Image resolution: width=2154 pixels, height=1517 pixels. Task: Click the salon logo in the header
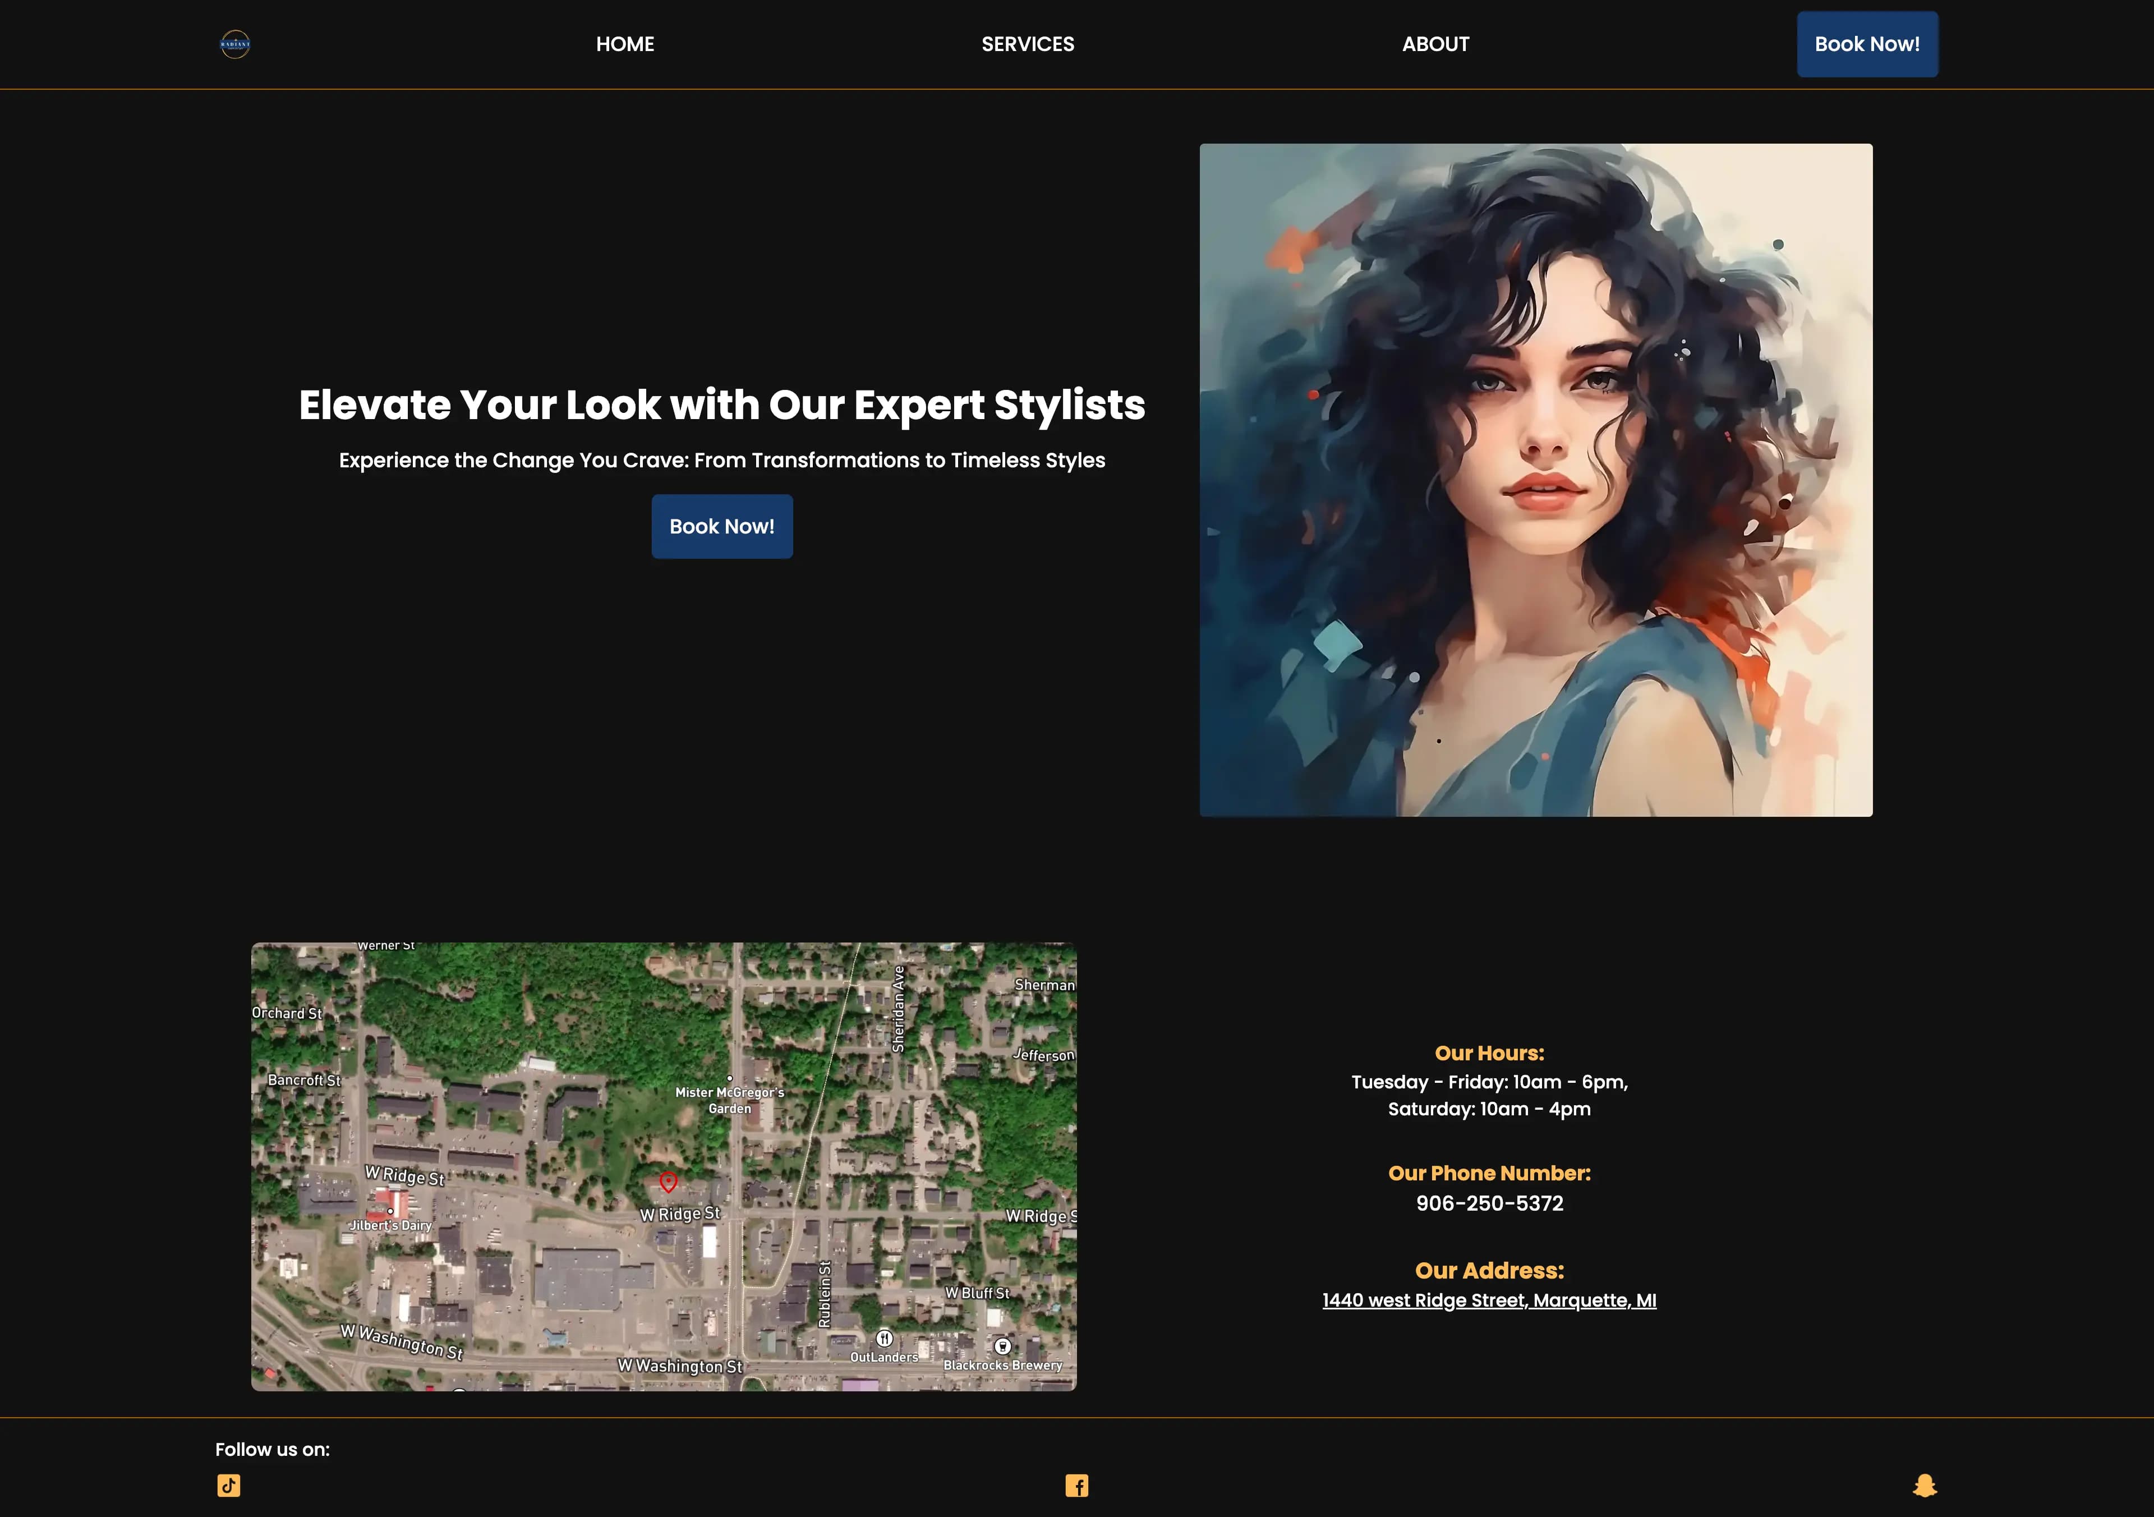[x=234, y=44]
